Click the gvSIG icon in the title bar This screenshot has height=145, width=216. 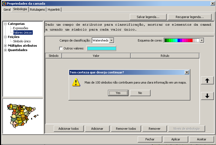(x=4, y=4)
